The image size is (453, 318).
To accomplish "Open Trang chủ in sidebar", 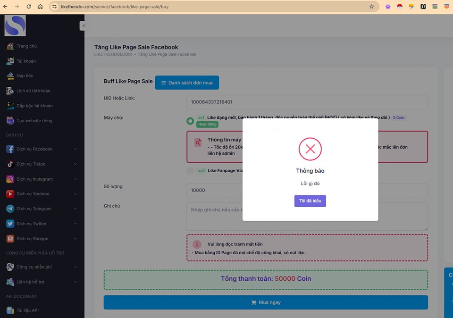I will (26, 46).
